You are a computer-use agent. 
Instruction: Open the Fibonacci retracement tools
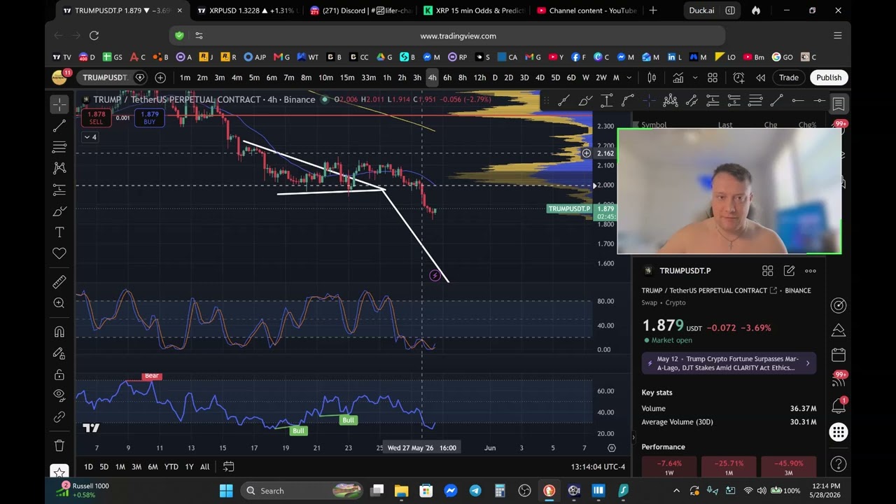point(59,147)
